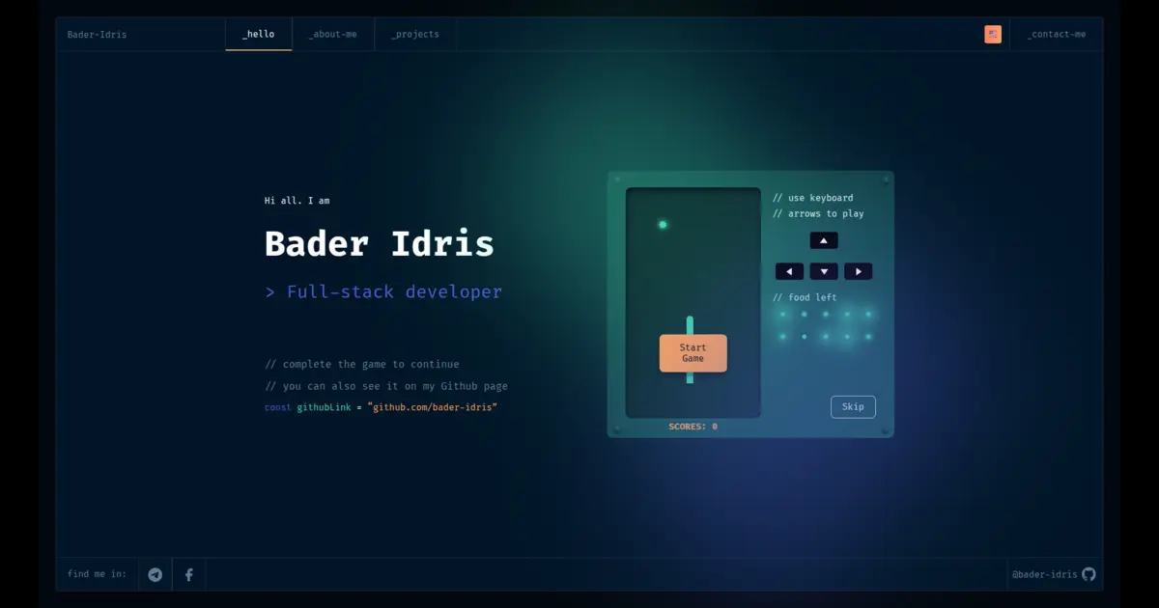Click the Bader-Idris site logo
The width and height of the screenshot is (1159, 608).
point(96,34)
